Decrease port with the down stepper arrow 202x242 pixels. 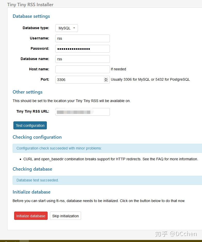[106, 81]
